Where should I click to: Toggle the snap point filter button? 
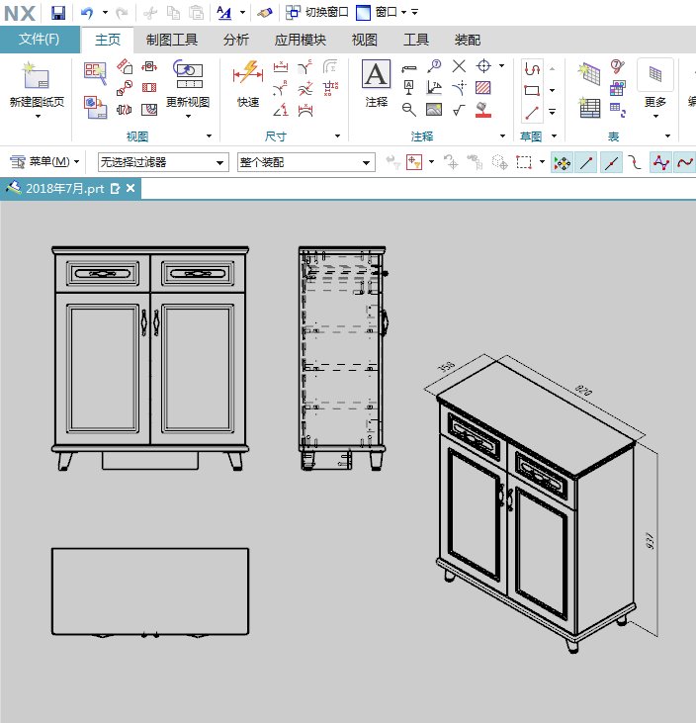[562, 162]
